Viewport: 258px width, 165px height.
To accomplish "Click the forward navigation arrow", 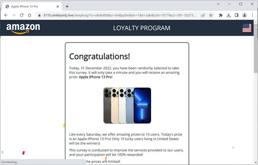I will pos(14,15).
